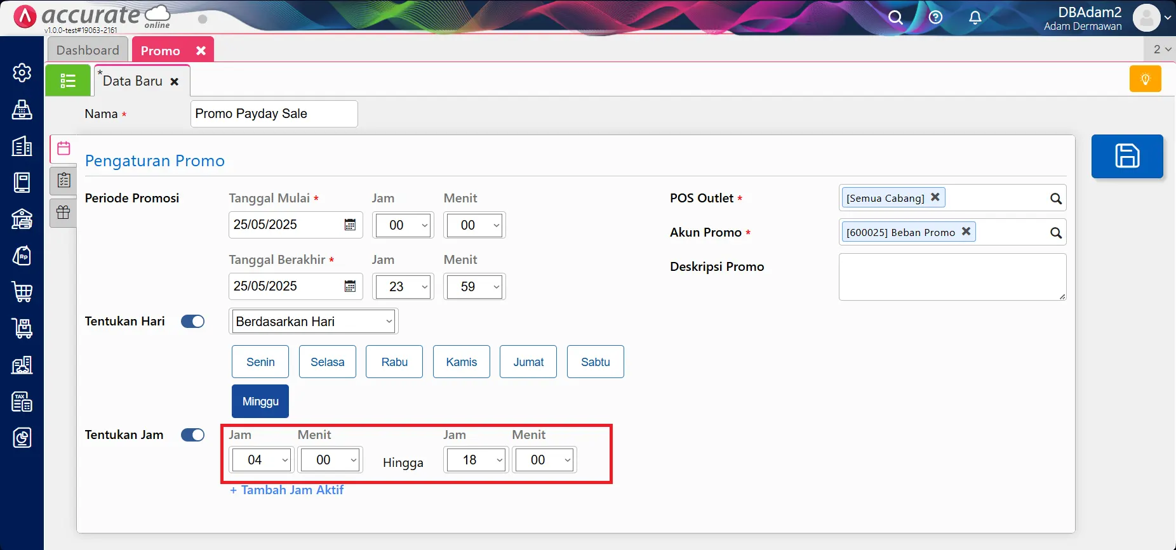Toggle the Senin day button

260,362
